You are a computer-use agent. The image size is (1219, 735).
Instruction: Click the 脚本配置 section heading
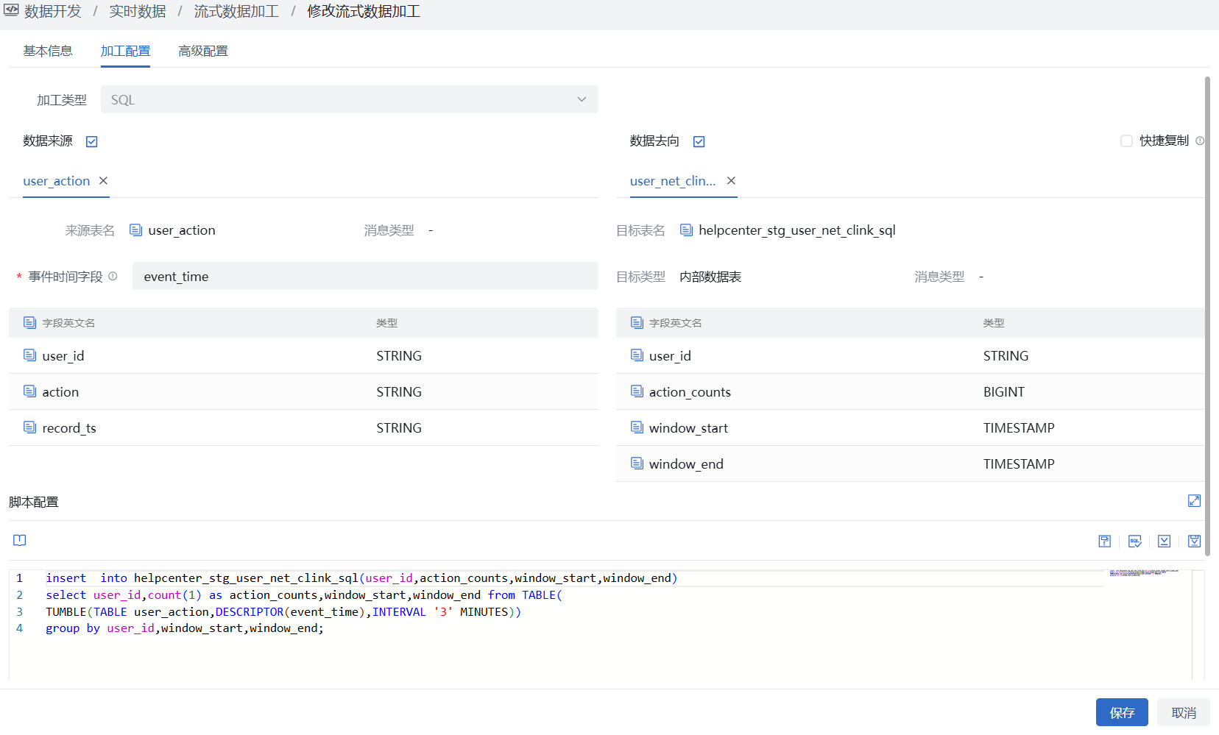pyautogui.click(x=34, y=502)
